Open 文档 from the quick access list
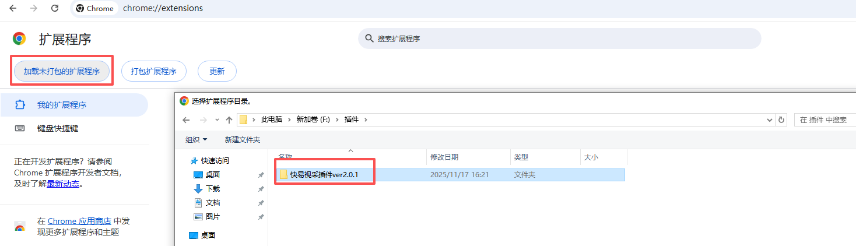The height and width of the screenshot is (246, 856). (x=213, y=203)
